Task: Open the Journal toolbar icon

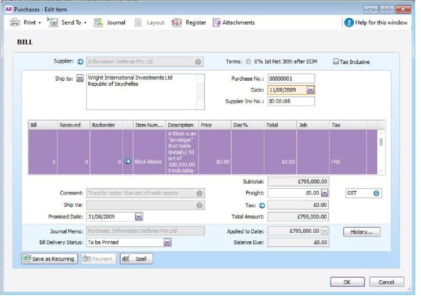Action: 98,23
